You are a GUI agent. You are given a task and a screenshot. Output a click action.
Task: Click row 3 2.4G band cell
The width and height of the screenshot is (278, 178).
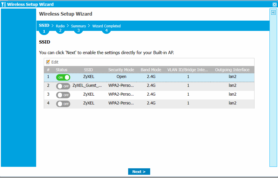[151, 94]
